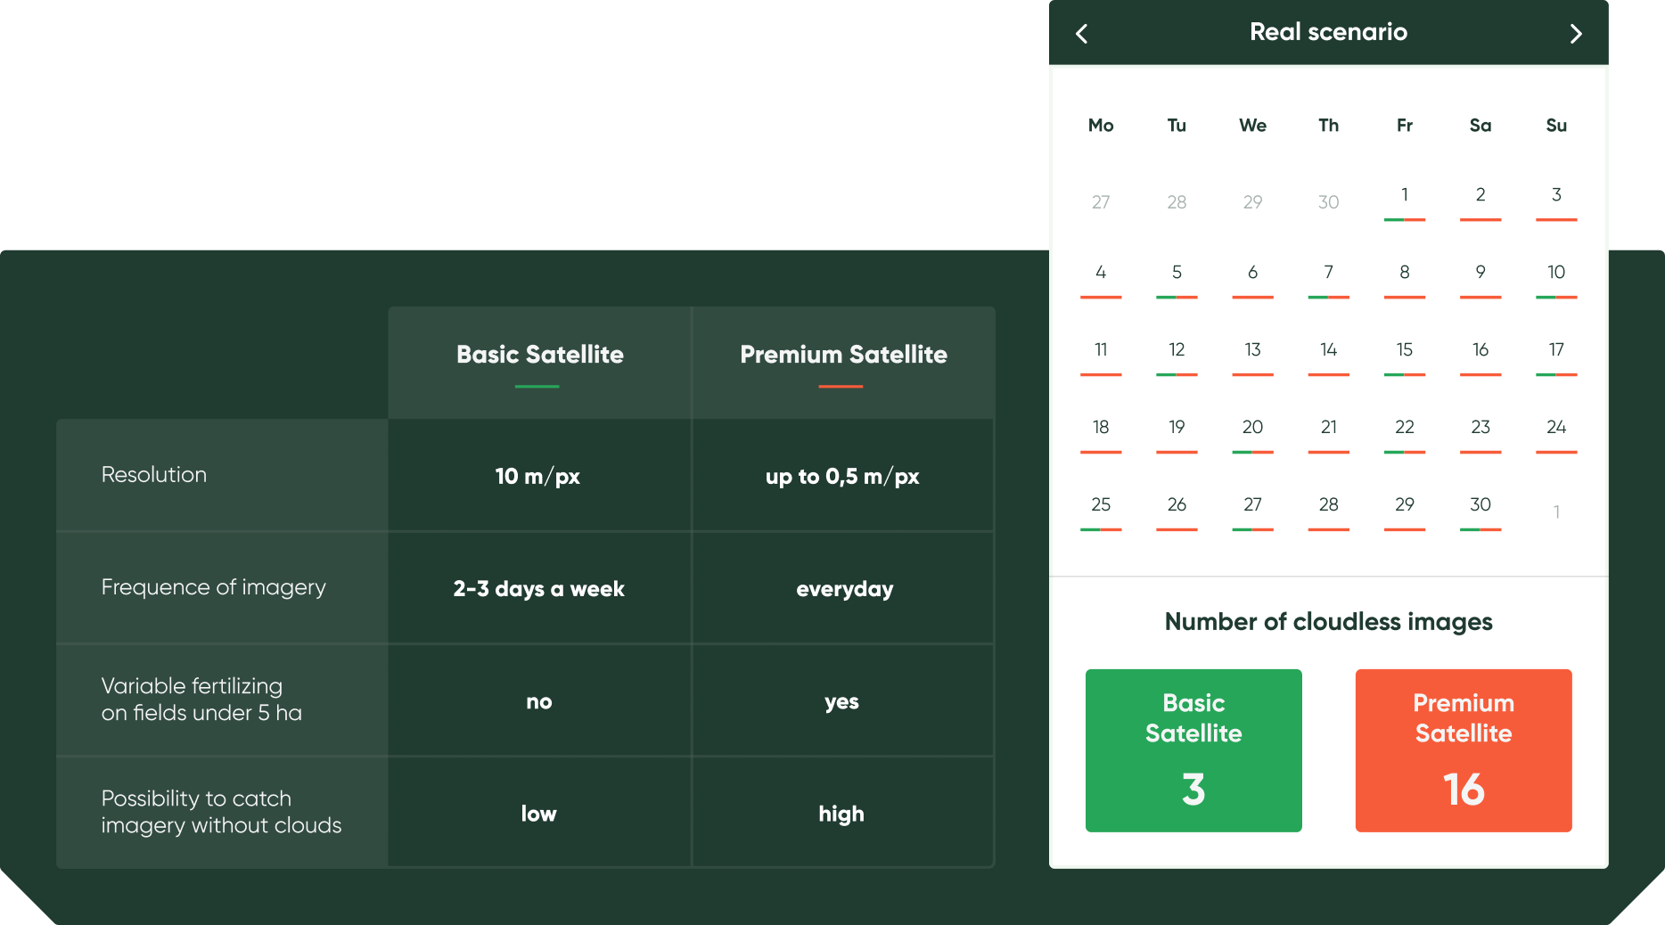Select calendar day 5
Image resolution: width=1665 pixels, height=925 pixels.
(1177, 279)
